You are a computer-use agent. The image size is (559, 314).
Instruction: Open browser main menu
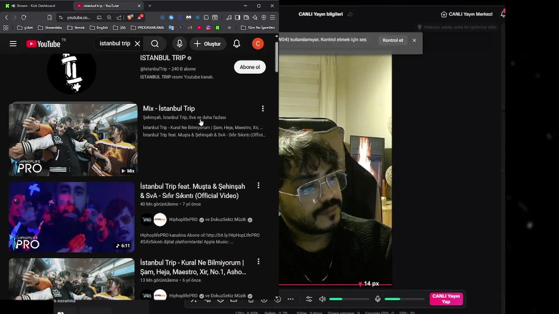[x=273, y=17]
